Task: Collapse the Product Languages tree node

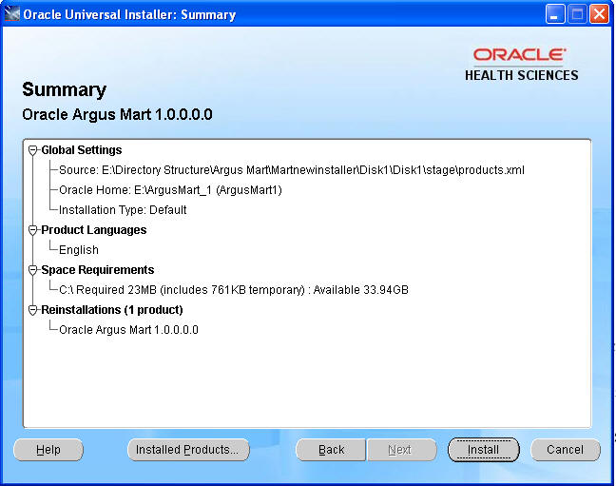Action: [33, 230]
